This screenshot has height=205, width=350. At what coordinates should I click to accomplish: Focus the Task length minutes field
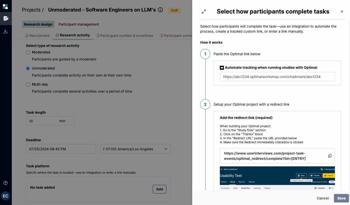click(50, 121)
